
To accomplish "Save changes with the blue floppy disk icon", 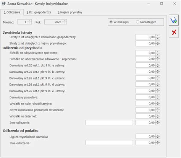I will [x=174, y=20].
